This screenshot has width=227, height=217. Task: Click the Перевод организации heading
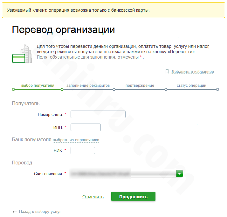pos(63,30)
